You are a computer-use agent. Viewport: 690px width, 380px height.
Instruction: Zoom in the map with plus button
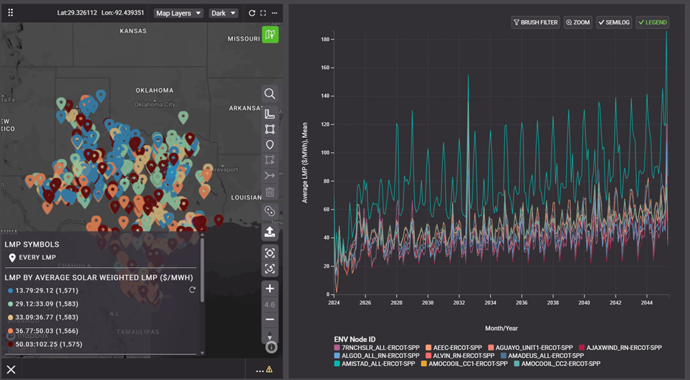click(x=270, y=289)
